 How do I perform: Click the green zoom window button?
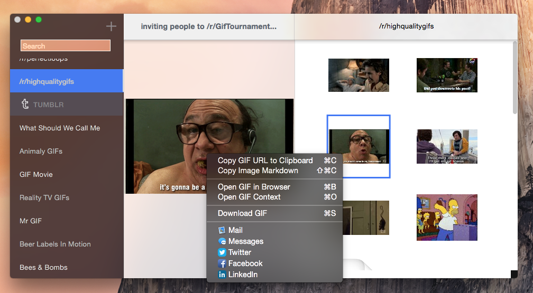click(39, 20)
